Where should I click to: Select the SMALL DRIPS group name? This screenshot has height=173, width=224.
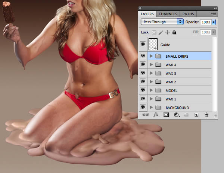[x=177, y=57]
